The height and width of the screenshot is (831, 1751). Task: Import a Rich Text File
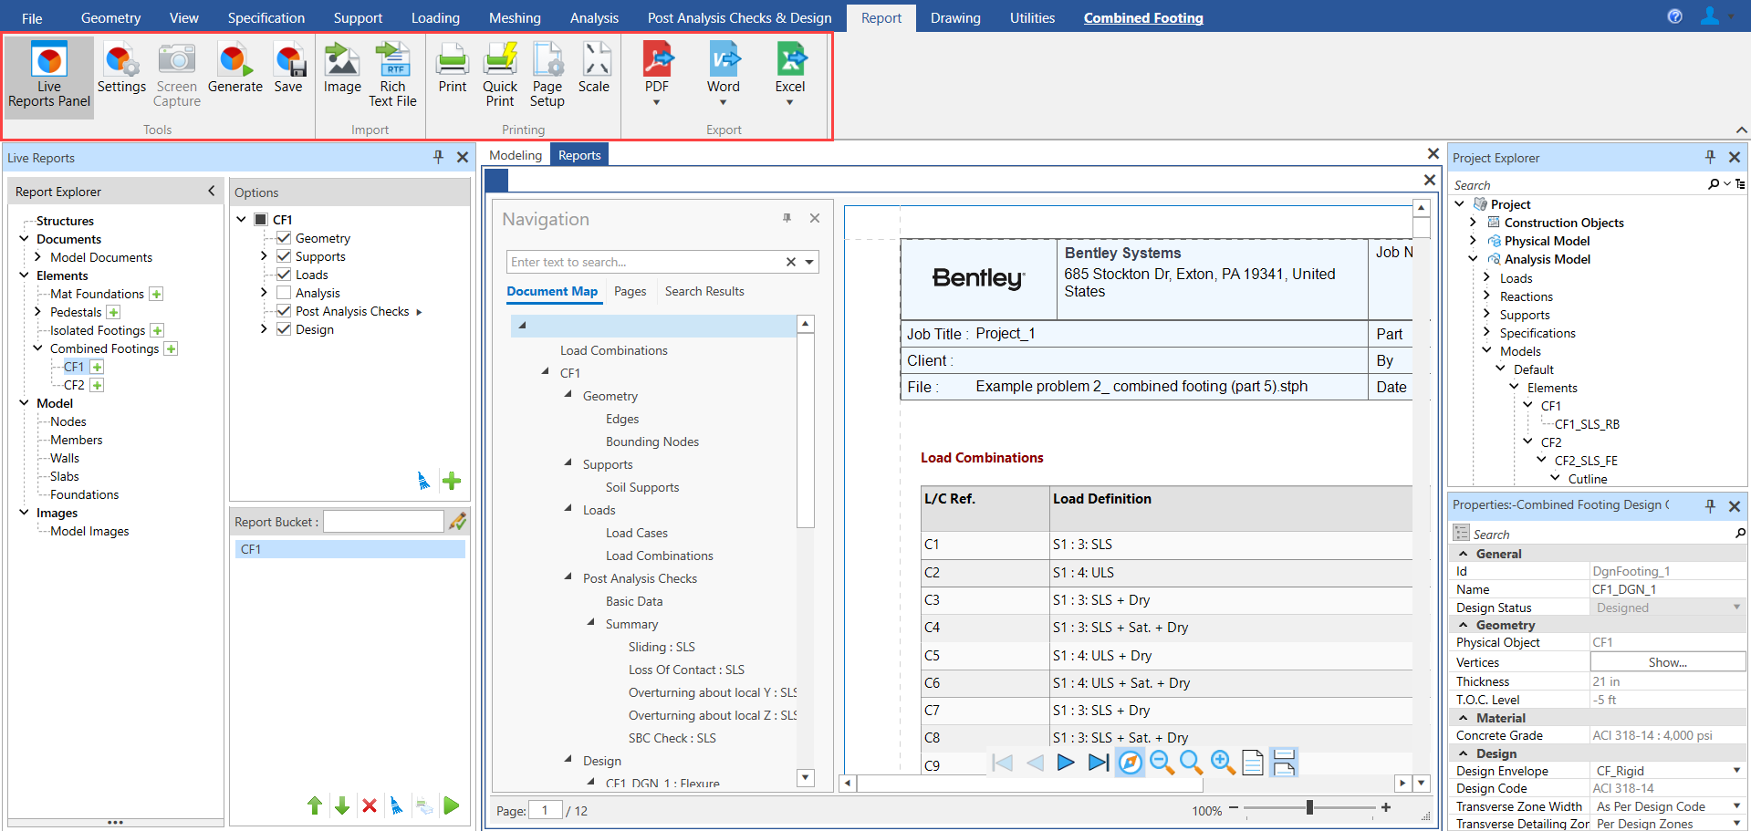pos(393,76)
